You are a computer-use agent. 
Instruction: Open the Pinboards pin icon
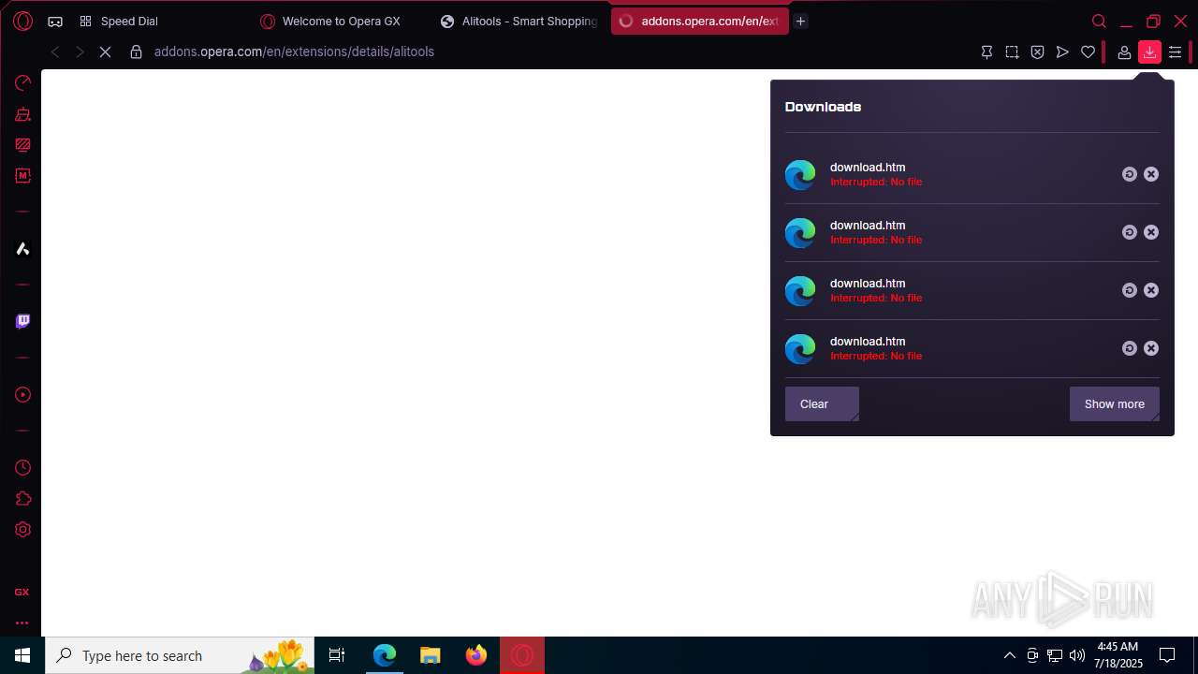tap(986, 52)
